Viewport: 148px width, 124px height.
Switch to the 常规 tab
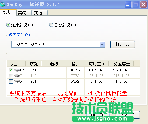point(8,12)
